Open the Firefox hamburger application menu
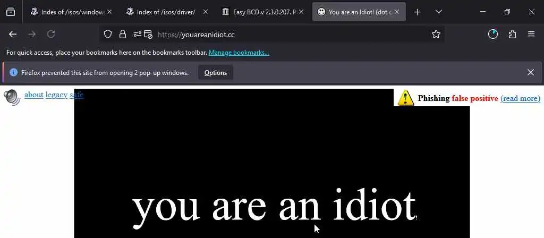Viewport: 544px width, 238px height. tap(531, 34)
